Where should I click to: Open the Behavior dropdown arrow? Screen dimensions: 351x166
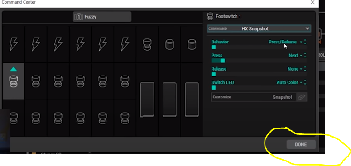(x=301, y=42)
